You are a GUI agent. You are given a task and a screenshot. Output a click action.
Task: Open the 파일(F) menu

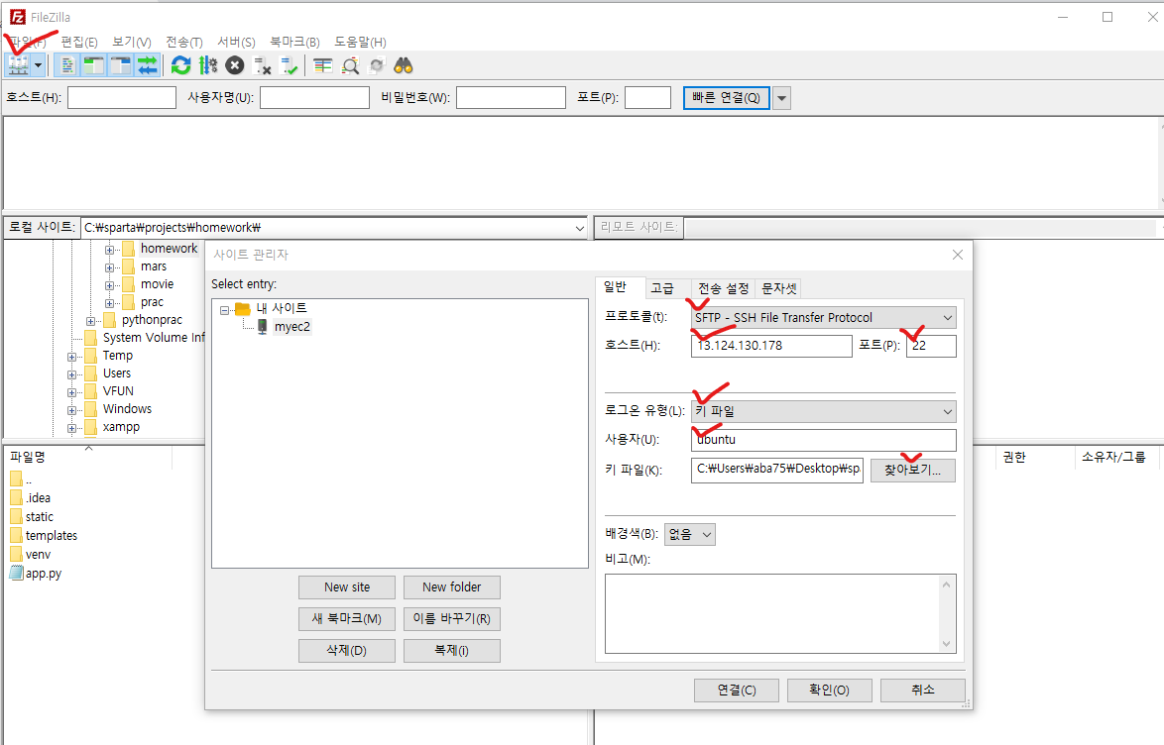[x=28, y=43]
